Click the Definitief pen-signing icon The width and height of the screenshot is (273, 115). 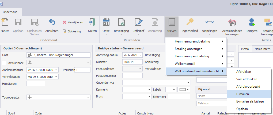click(x=138, y=22)
